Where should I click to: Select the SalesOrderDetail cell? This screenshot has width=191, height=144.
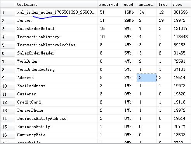56,29
